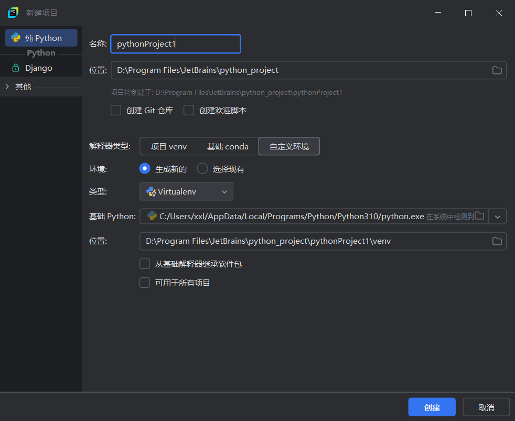
Task: Close the 新建项目 dialog
Action: (499, 13)
